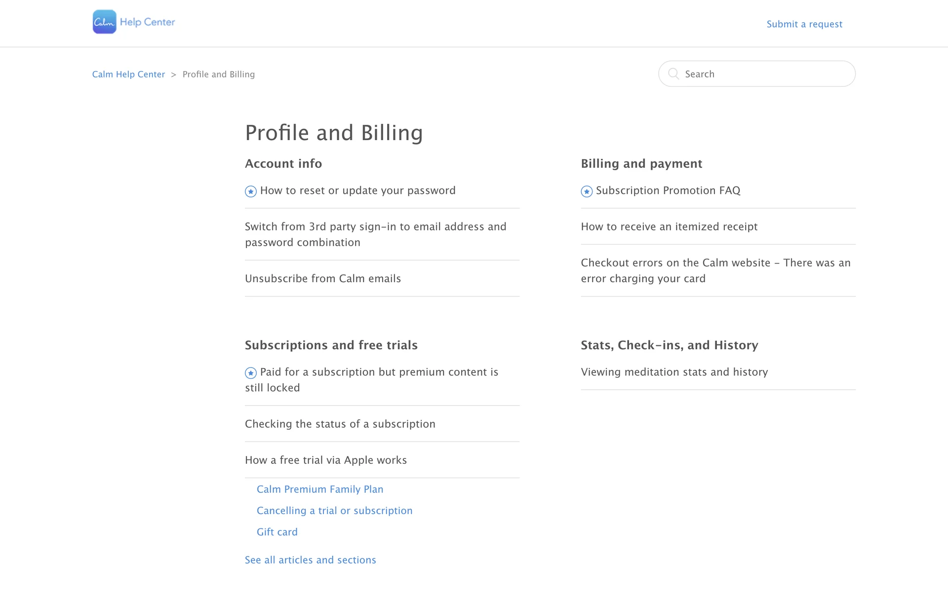
Task: Open Checking the status of a subscription
Action: coord(340,424)
